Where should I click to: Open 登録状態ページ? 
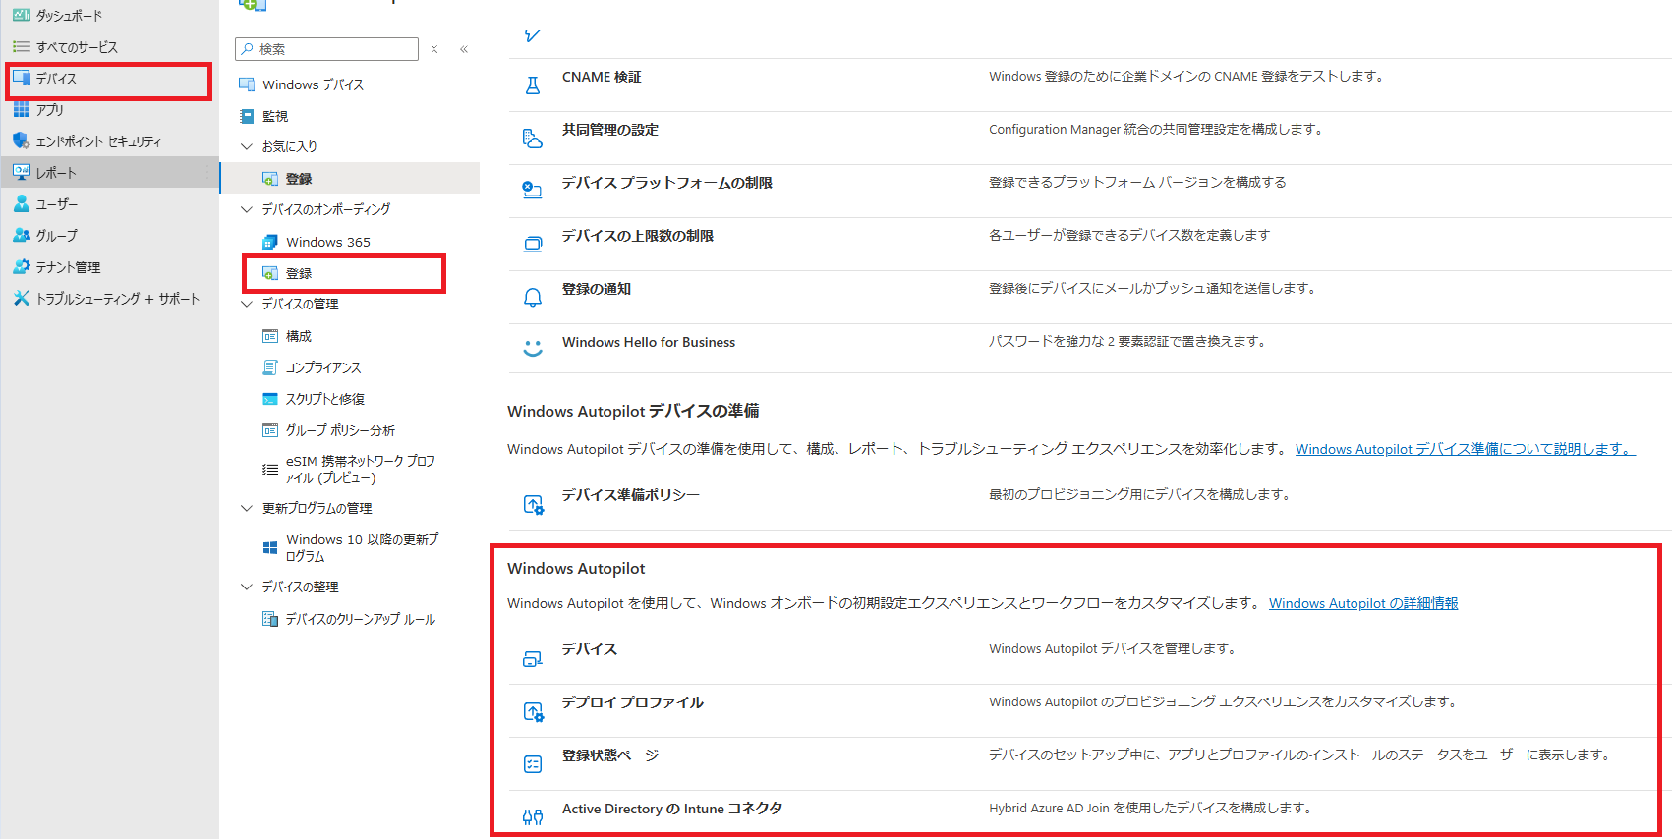click(610, 755)
